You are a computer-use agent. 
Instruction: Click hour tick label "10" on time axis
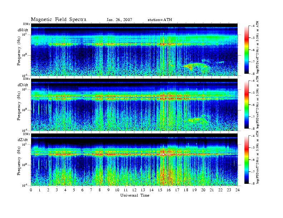click(117, 190)
